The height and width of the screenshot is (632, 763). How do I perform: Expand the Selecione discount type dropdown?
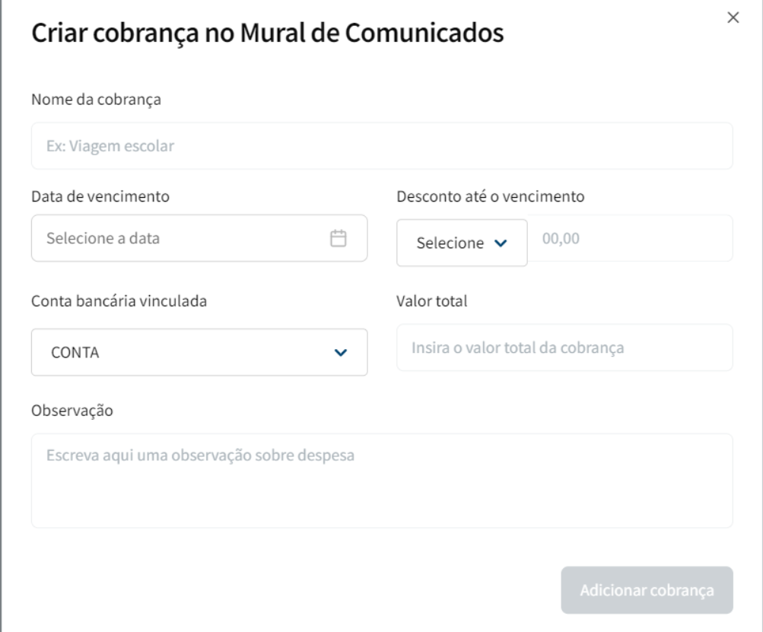pos(461,243)
